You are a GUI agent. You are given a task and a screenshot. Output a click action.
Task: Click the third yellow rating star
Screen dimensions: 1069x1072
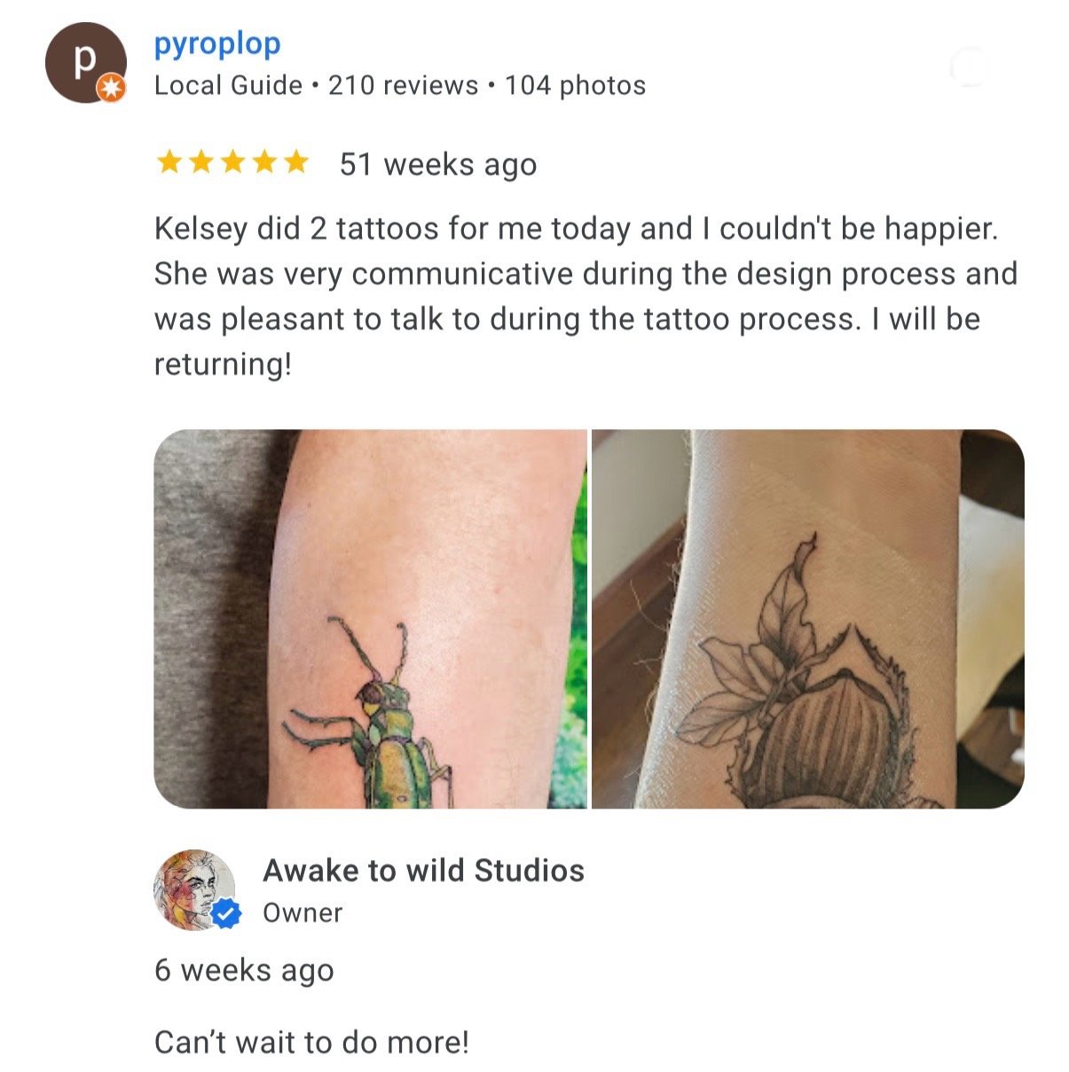pos(232,162)
